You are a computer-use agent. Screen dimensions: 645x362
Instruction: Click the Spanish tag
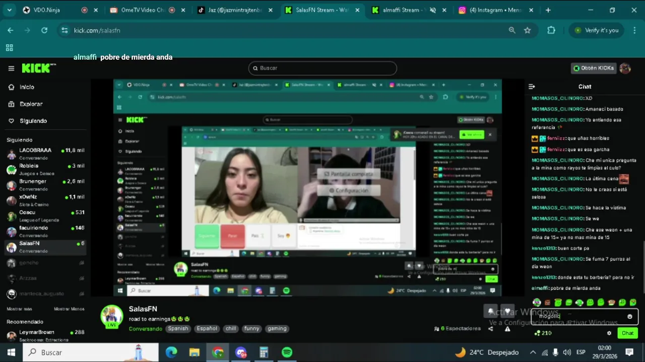pyautogui.click(x=178, y=329)
